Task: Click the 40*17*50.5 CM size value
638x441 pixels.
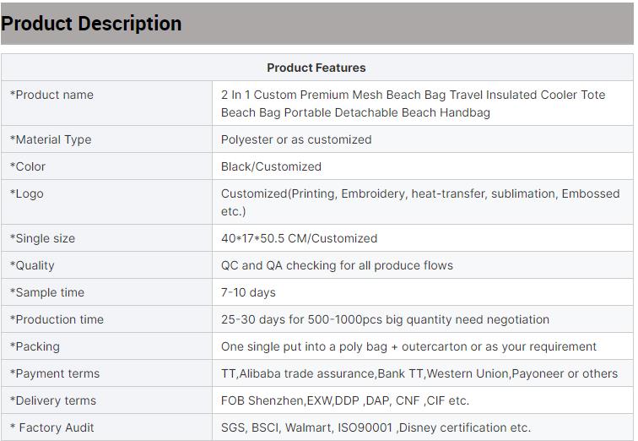Action: 299,238
